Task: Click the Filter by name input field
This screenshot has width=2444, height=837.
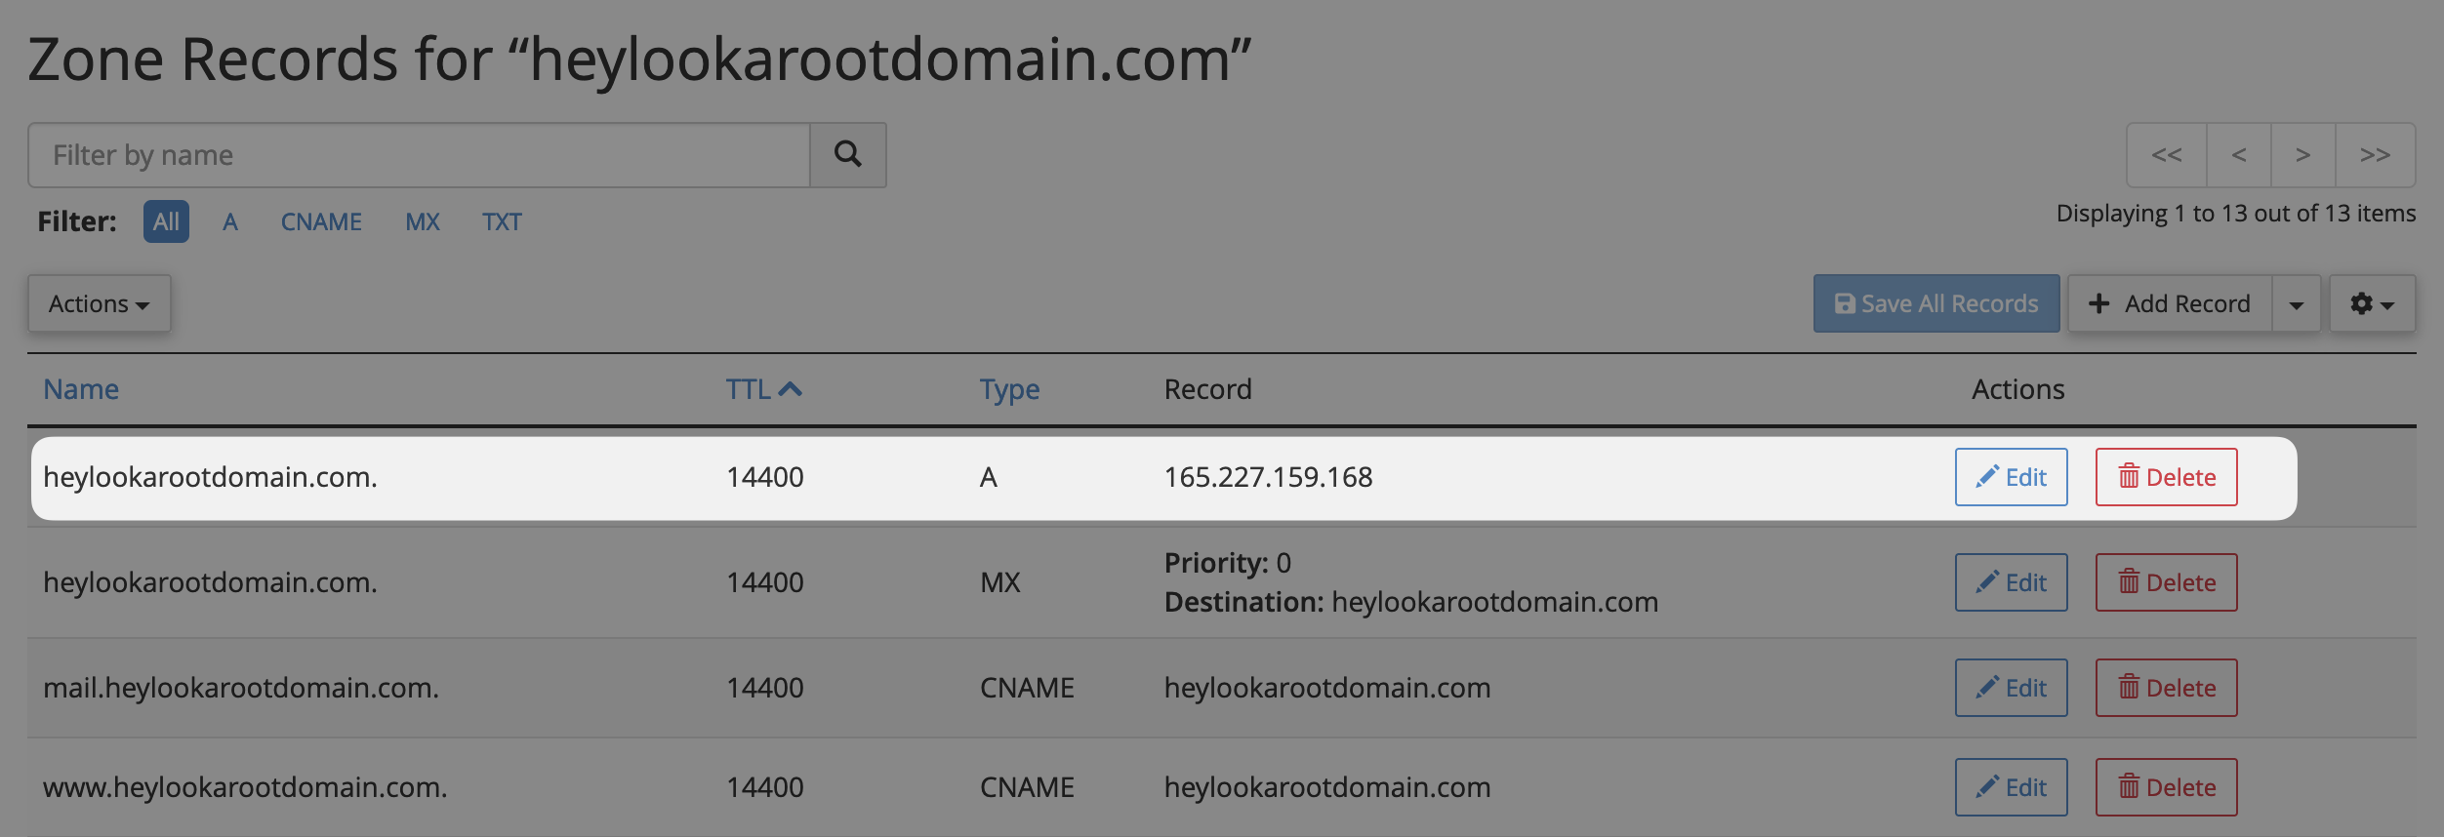Action: point(420,154)
